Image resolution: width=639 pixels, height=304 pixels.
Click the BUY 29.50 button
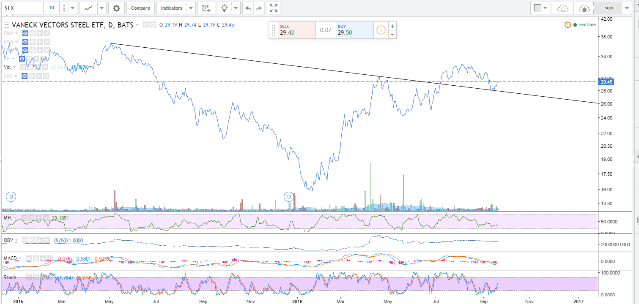354,30
